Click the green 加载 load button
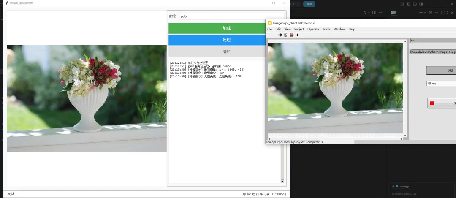Screen dimensions: 456x198 (217, 28)
